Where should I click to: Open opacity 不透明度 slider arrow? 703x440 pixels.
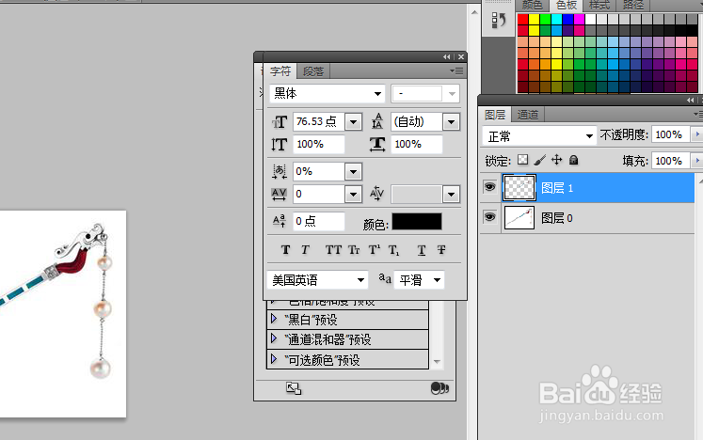click(696, 134)
